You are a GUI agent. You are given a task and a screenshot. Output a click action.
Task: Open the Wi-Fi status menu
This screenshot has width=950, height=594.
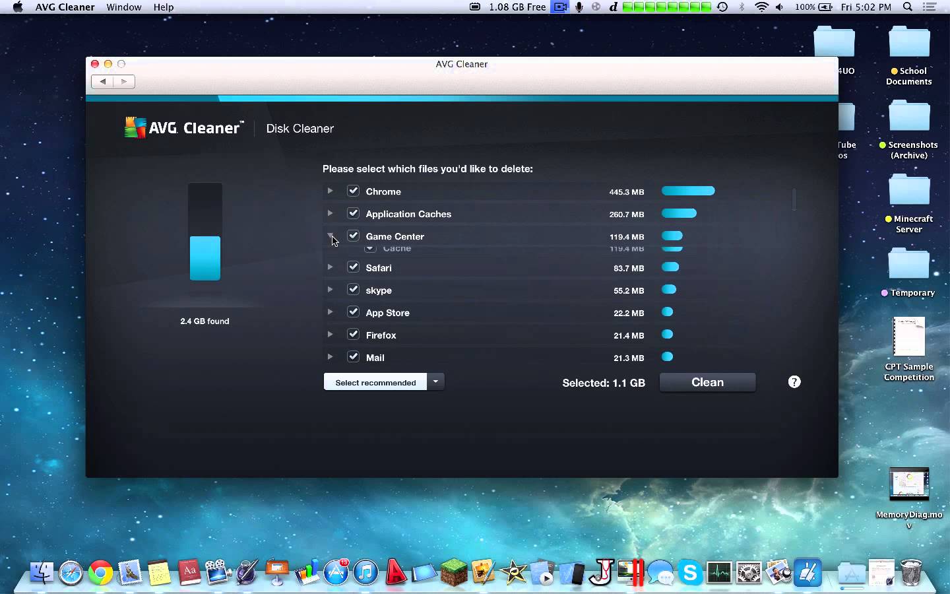point(762,7)
